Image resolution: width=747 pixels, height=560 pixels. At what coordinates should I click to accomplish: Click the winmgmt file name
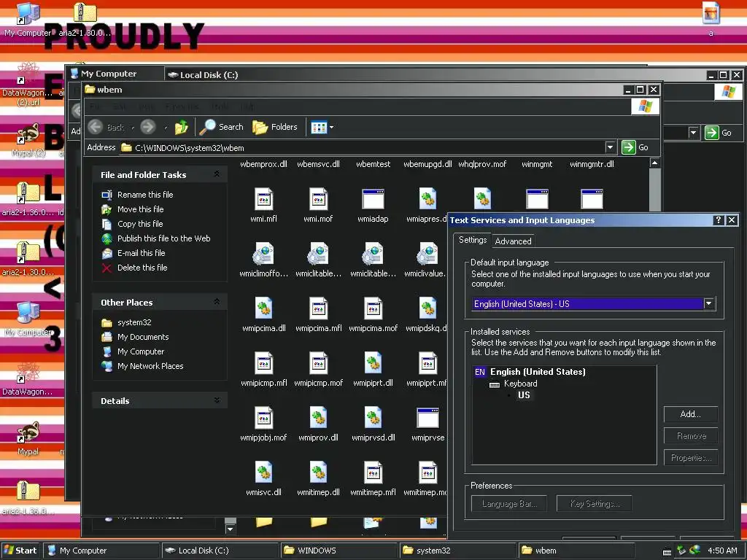point(537,164)
